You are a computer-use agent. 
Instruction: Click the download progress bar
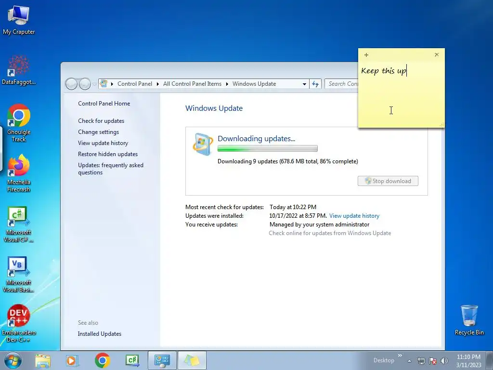268,148
